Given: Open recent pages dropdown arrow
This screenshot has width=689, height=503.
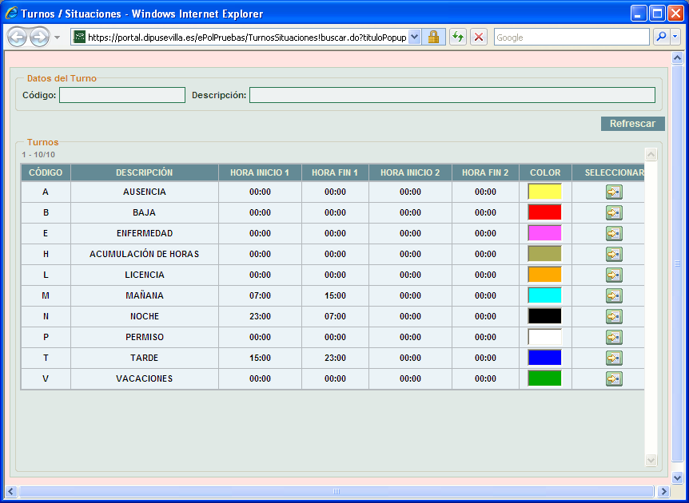Looking at the screenshot, I should (58, 38).
